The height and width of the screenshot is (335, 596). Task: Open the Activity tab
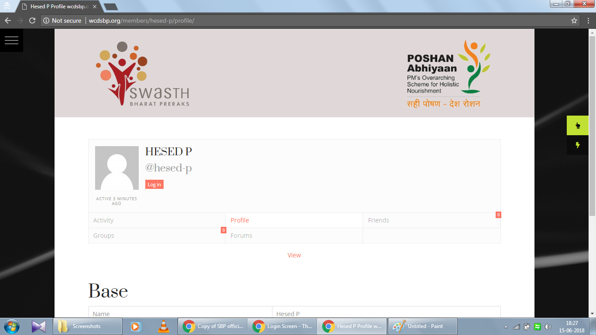[103, 220]
